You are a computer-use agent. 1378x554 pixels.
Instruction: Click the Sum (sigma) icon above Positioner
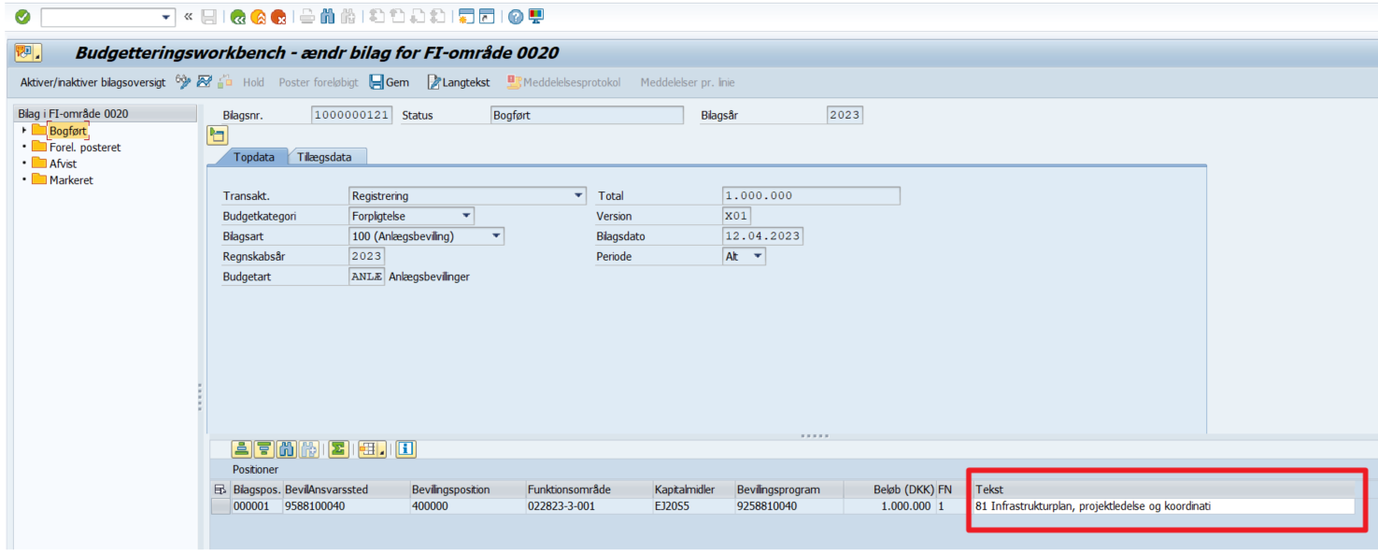pyautogui.click(x=338, y=449)
